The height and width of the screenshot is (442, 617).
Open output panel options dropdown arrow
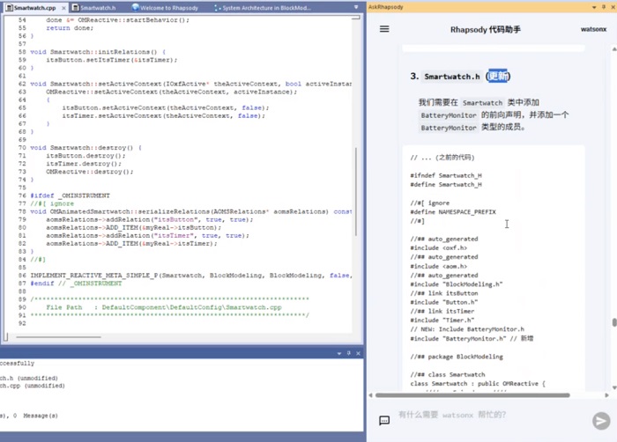[x=339, y=354]
